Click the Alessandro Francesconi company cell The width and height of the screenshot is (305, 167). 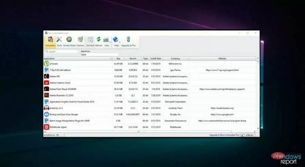(x=175, y=121)
